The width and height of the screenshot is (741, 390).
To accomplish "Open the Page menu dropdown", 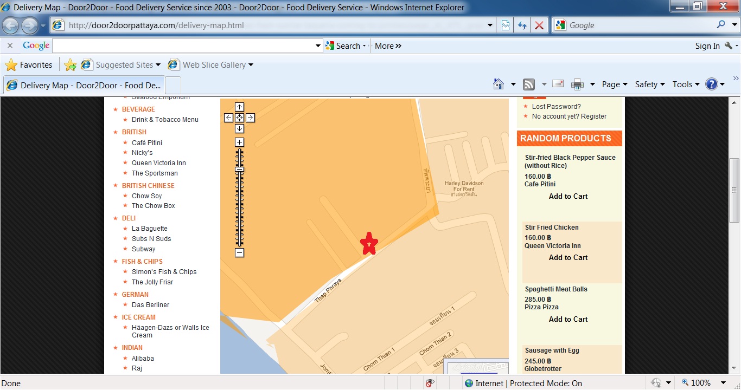I will click(614, 84).
